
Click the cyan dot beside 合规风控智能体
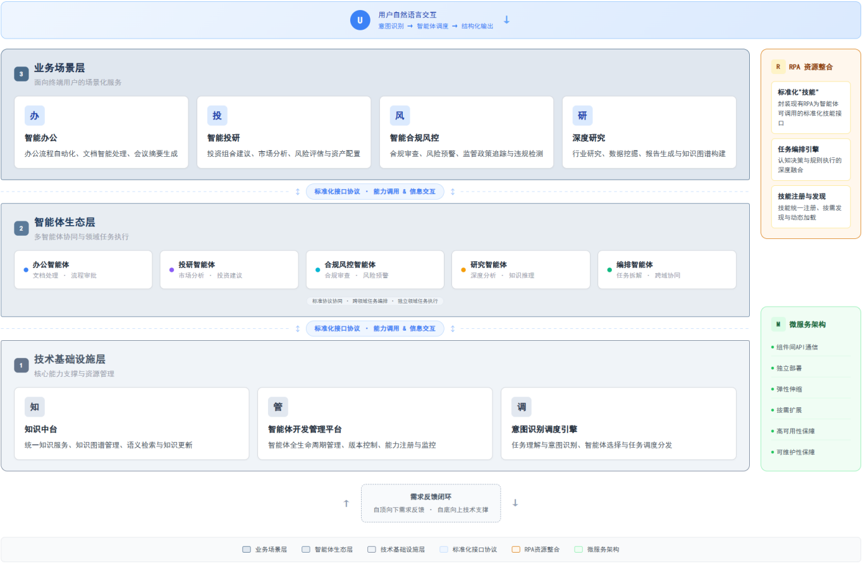pyautogui.click(x=318, y=270)
